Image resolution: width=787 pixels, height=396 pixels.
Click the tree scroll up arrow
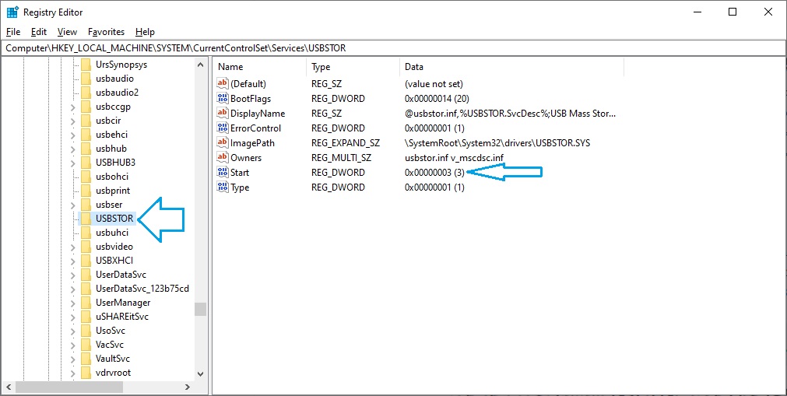point(200,65)
